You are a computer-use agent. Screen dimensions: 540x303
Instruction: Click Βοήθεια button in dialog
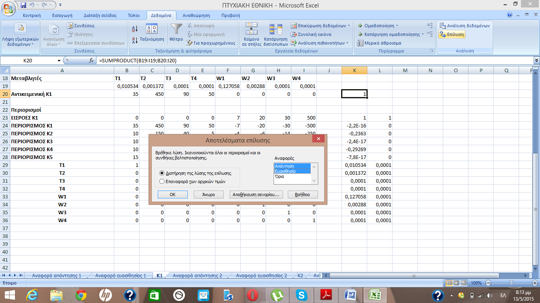[x=302, y=195]
